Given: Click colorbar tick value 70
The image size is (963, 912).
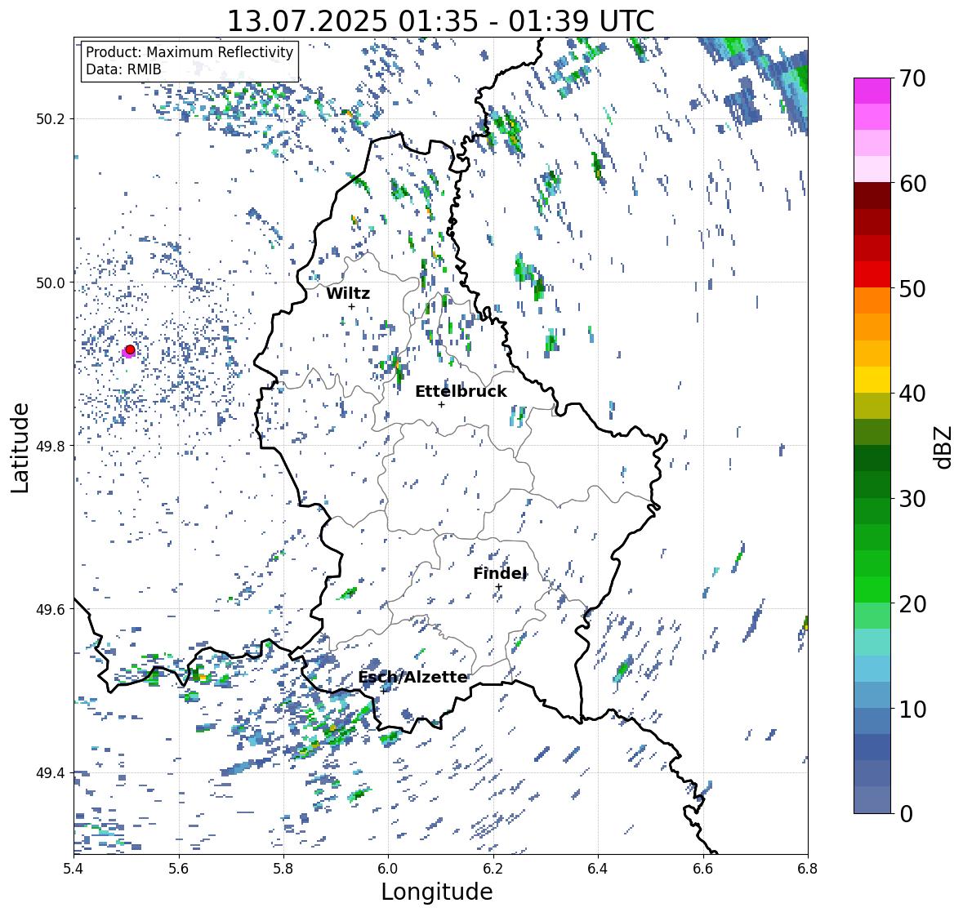Looking at the screenshot, I should point(912,78).
